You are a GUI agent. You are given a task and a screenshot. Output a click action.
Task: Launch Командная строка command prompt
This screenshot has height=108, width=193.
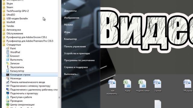(30, 75)
